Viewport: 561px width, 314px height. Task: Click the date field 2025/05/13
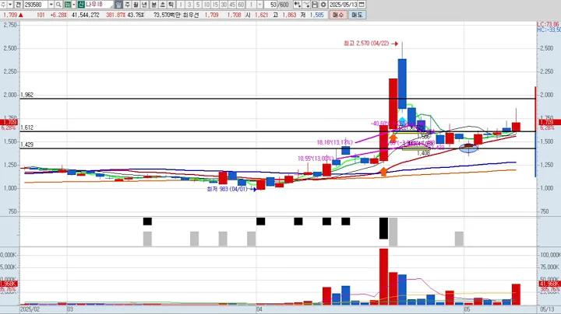(x=343, y=5)
